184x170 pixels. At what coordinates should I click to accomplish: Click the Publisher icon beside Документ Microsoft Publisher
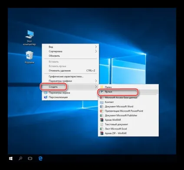click(102, 116)
